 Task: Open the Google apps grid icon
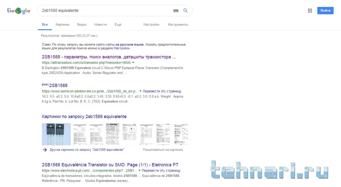coord(310,11)
